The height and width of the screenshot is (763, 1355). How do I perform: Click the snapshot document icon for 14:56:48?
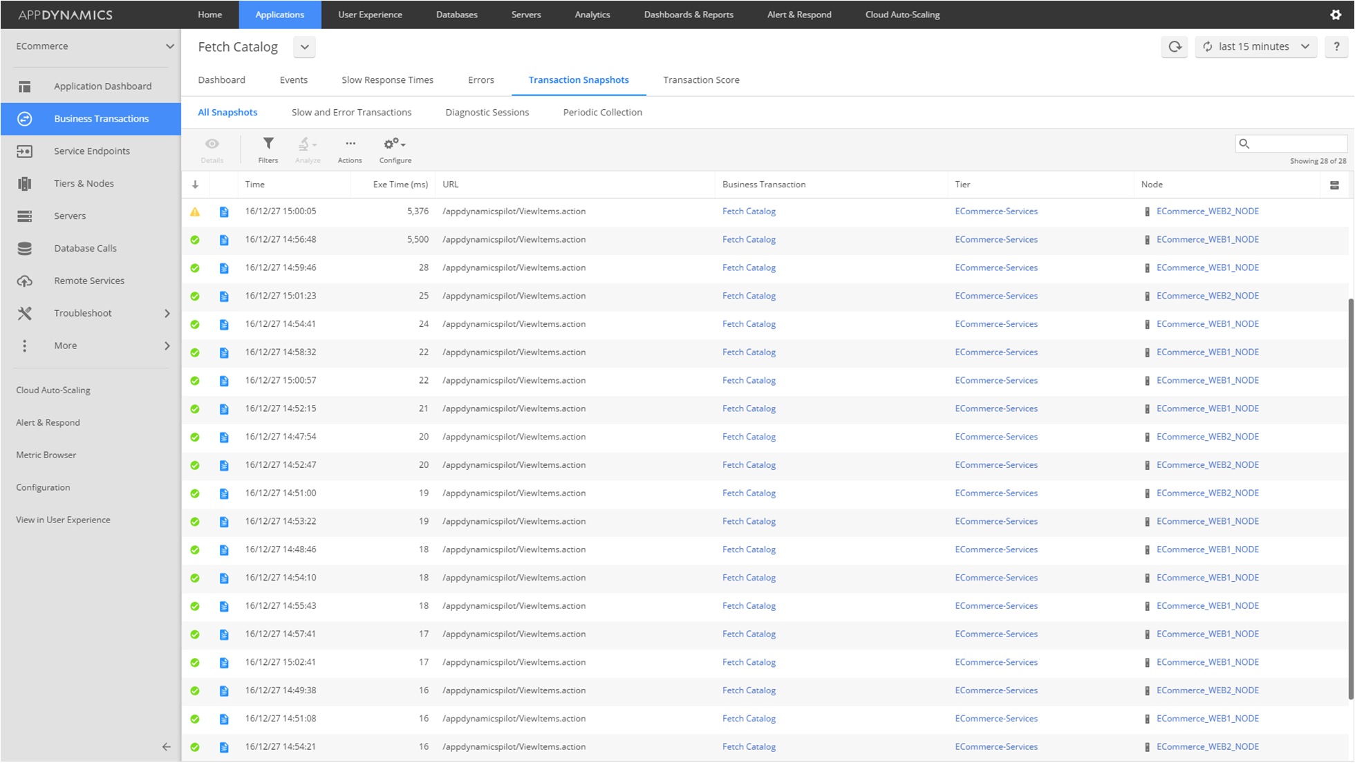pyautogui.click(x=224, y=240)
